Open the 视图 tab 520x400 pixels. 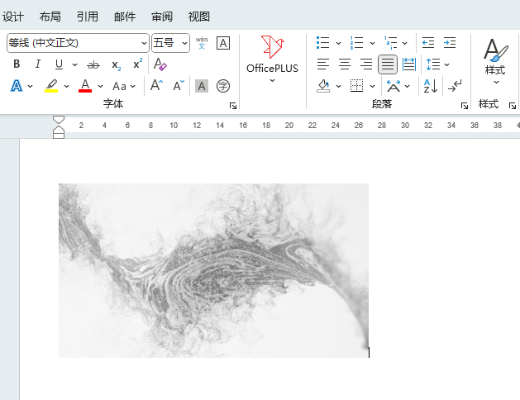pyautogui.click(x=199, y=17)
